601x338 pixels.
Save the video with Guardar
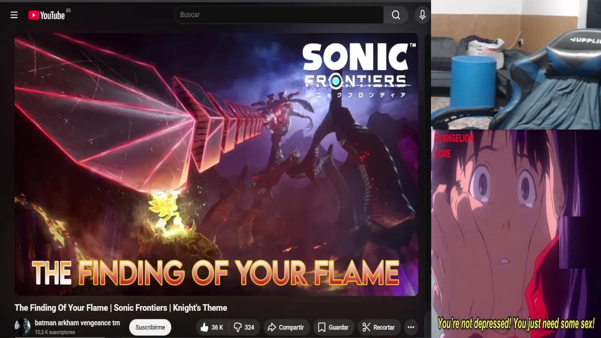[x=333, y=327]
